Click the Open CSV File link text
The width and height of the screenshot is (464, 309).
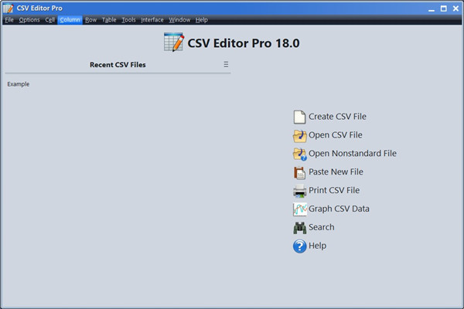coord(336,135)
